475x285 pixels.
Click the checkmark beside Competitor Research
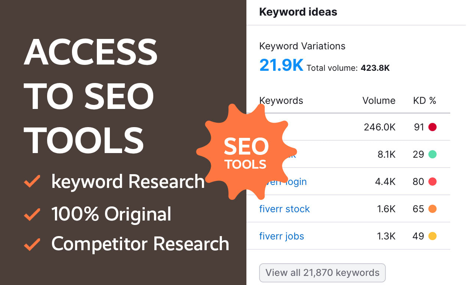coord(32,243)
